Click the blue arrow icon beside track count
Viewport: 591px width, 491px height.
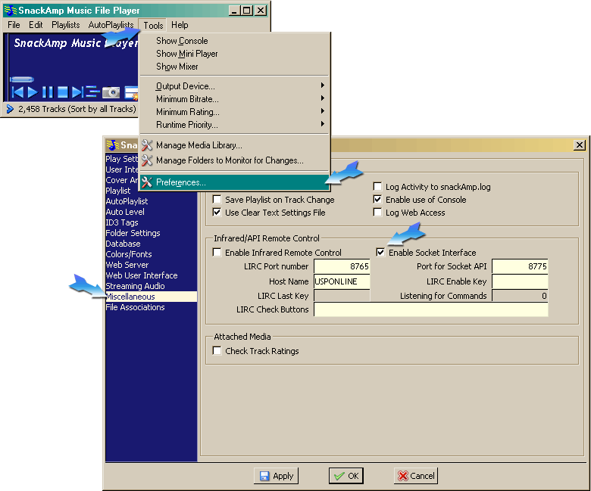[x=10, y=109]
